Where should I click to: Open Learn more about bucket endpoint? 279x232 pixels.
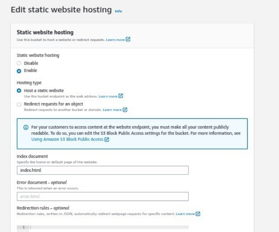tap(108, 96)
